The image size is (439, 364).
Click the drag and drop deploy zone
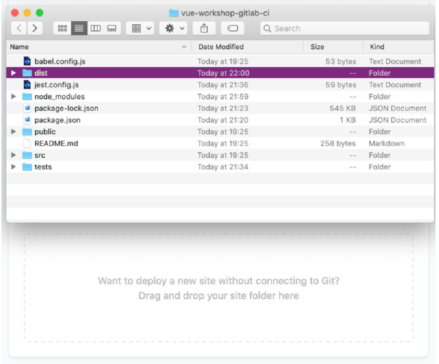tap(219, 288)
